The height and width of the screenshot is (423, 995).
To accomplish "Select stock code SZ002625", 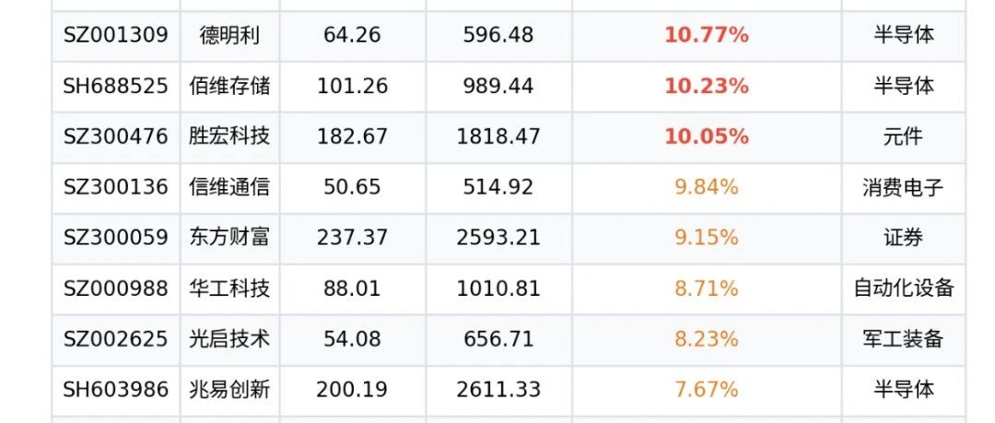I will pyautogui.click(x=115, y=339).
